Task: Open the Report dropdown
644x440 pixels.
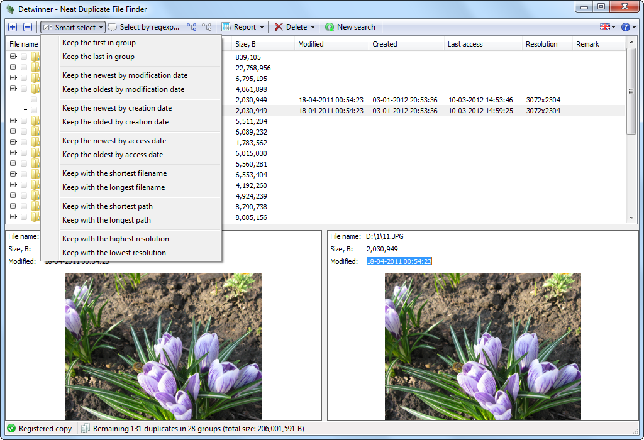Action: tap(243, 27)
